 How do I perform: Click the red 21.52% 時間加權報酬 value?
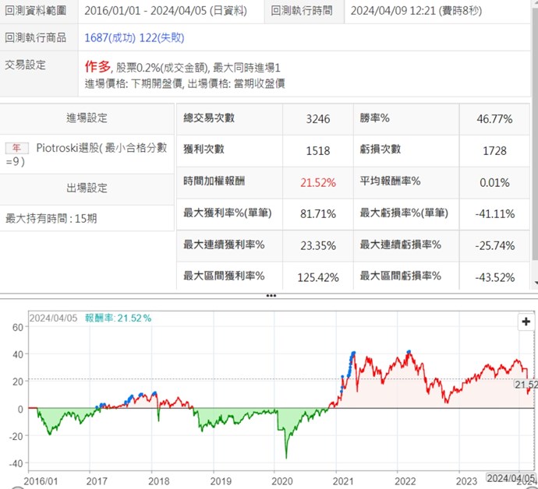coord(317,182)
